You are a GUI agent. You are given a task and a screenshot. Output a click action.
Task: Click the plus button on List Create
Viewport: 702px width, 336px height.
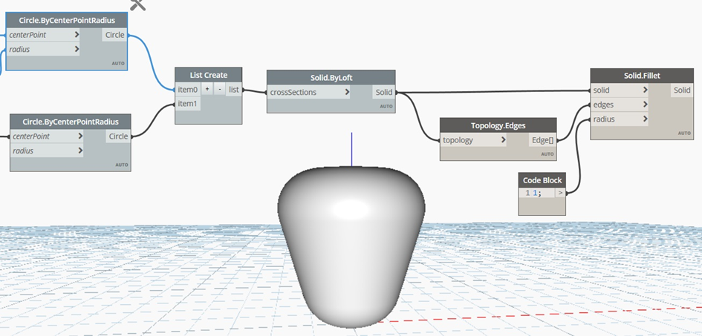click(207, 90)
